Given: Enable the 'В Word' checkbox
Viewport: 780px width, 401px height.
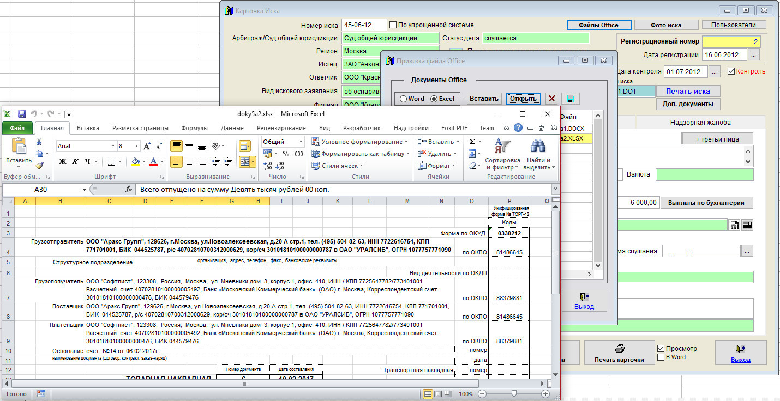Looking at the screenshot, I should pos(661,357).
